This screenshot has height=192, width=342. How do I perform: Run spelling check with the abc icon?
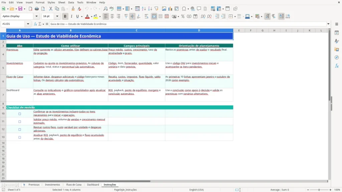(x=112, y=9)
